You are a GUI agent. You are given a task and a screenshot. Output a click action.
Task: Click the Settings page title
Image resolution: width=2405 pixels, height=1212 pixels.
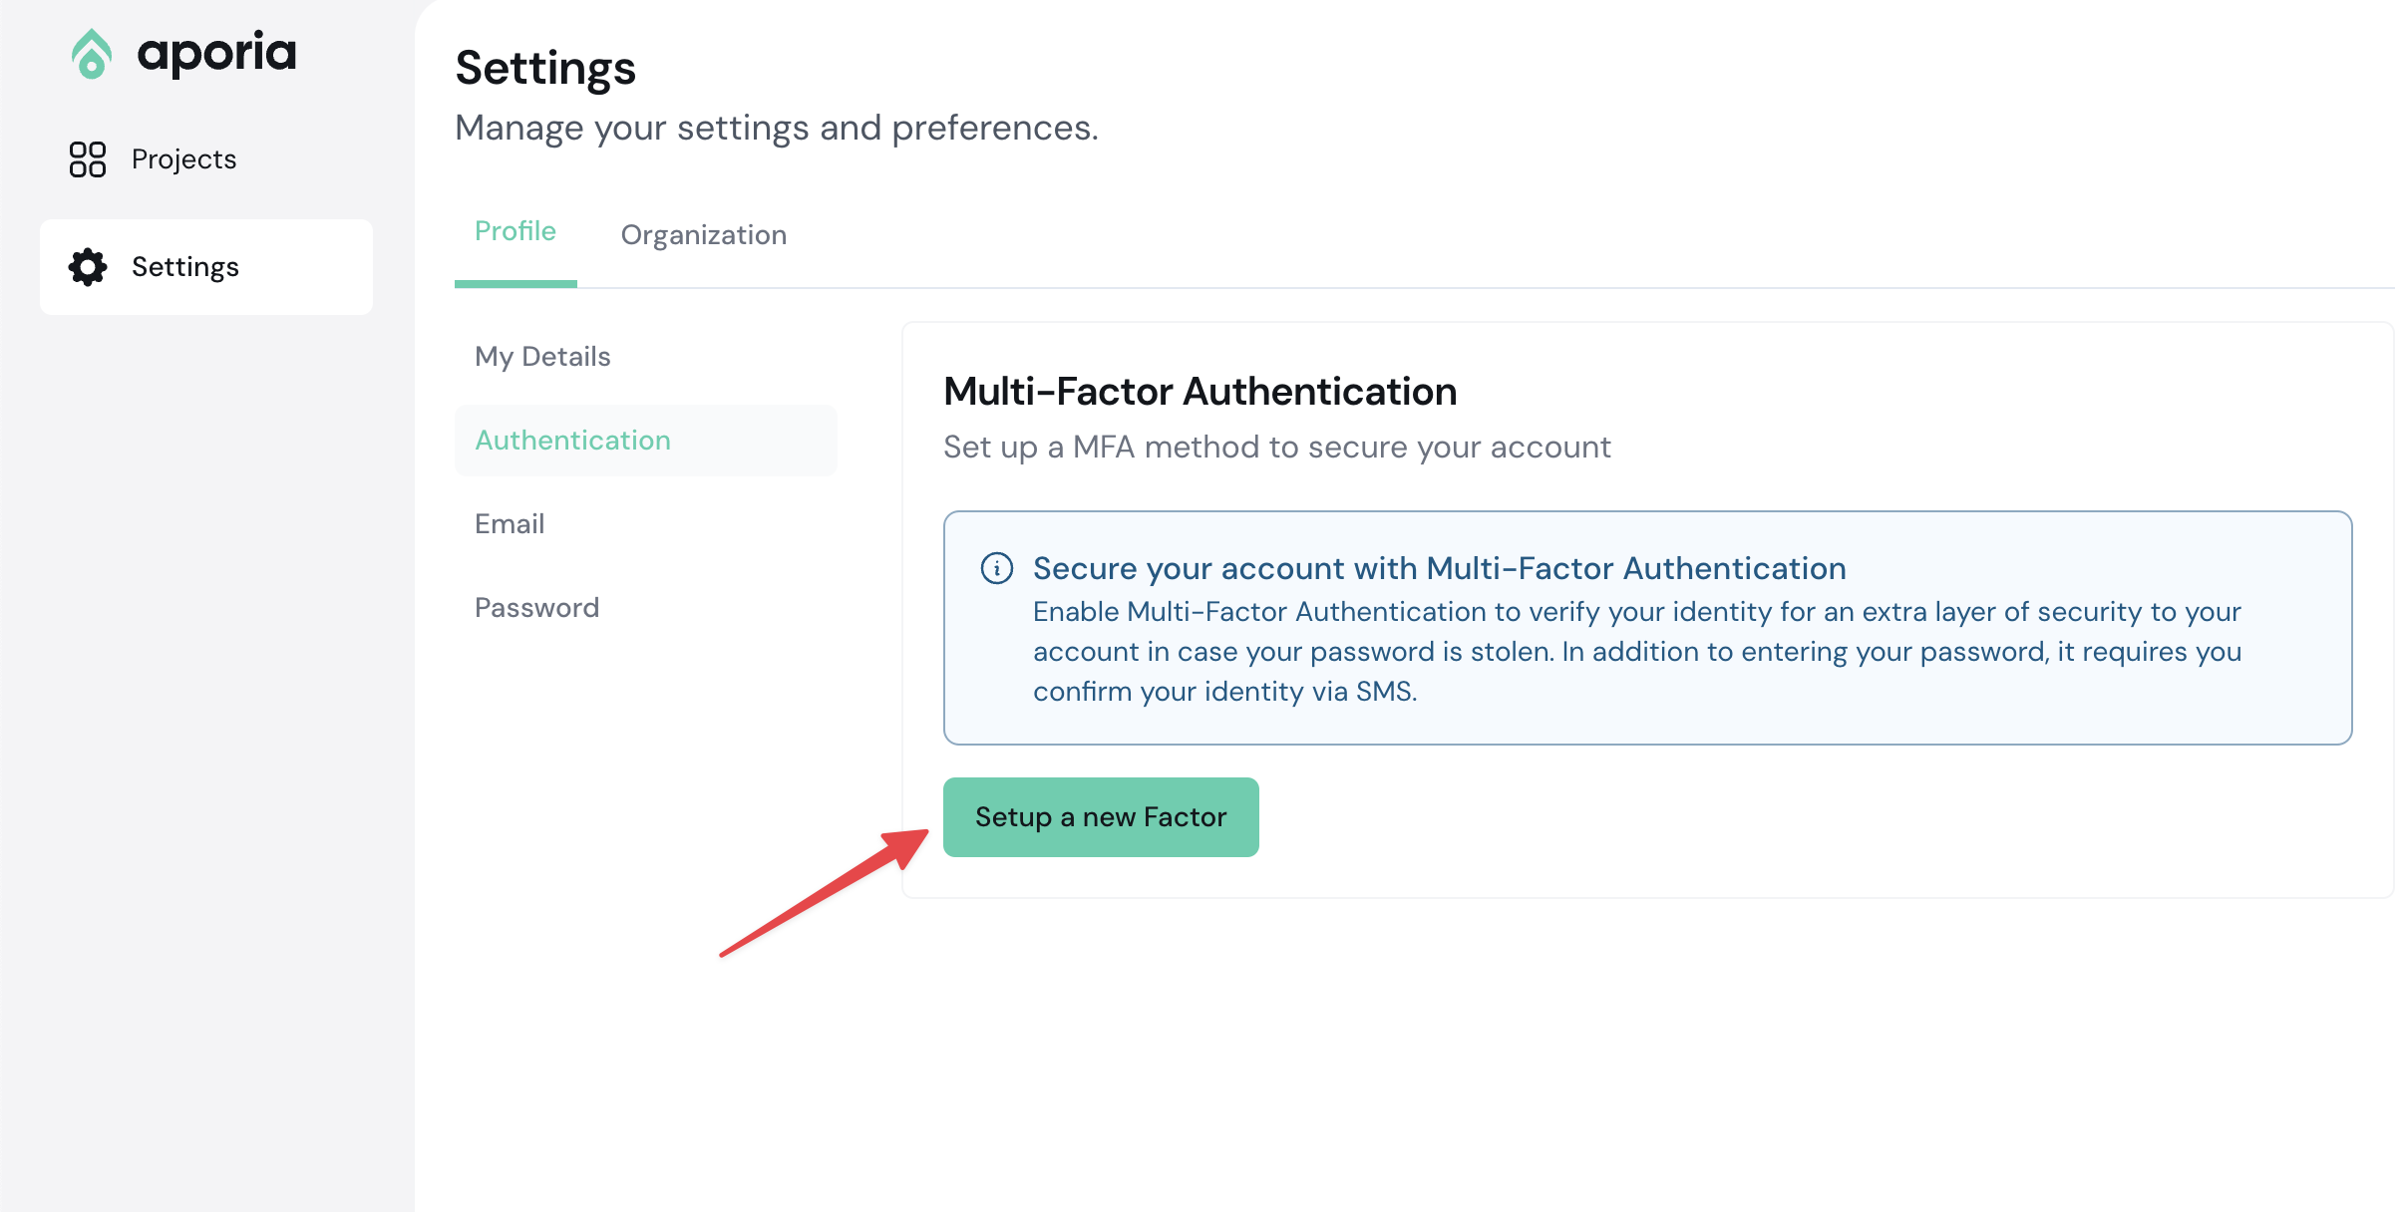tap(544, 69)
